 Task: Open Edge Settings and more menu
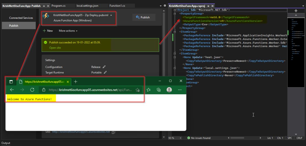click(180, 90)
